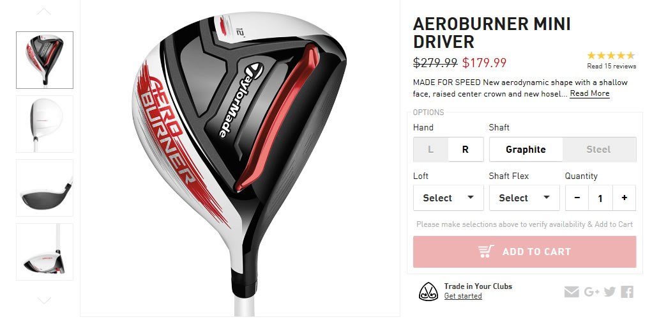The width and height of the screenshot is (652, 319).
Task: Share on Google Plus icon
Action: point(591,292)
